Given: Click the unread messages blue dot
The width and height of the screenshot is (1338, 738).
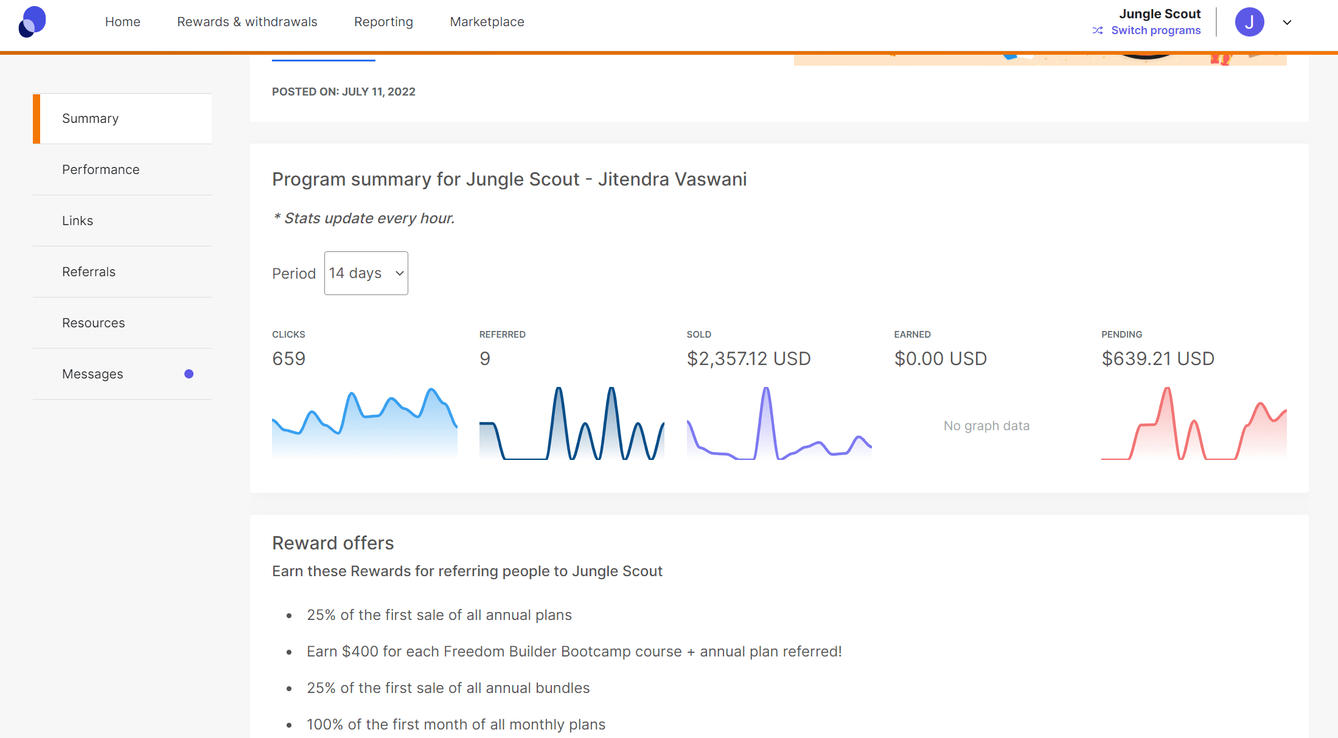Looking at the screenshot, I should 189,374.
